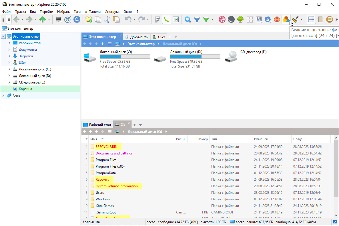Open the paint roller dropdown arrow

[x=302, y=19]
